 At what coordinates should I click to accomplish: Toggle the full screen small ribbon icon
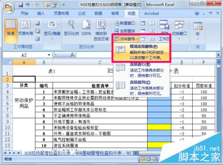(37, 39)
